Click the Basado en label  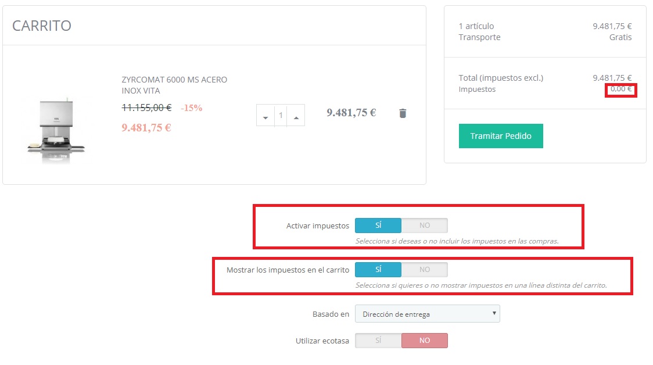(x=331, y=314)
